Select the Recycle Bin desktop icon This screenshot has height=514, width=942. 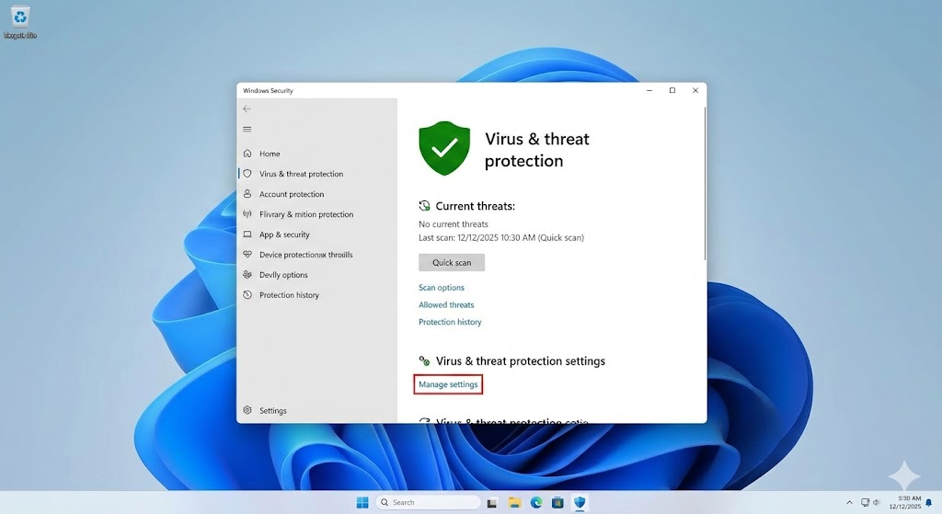[x=20, y=23]
